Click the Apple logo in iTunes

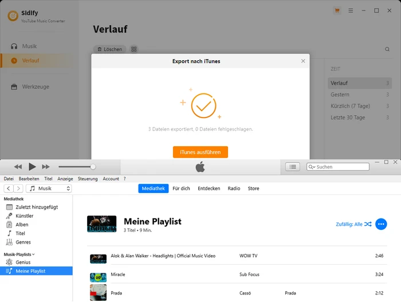point(200,167)
